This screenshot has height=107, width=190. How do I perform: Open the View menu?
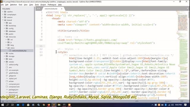coord(26,5)
